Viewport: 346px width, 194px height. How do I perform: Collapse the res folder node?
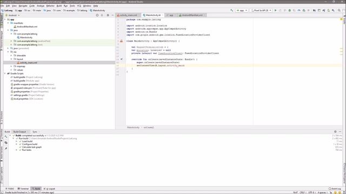8,52
